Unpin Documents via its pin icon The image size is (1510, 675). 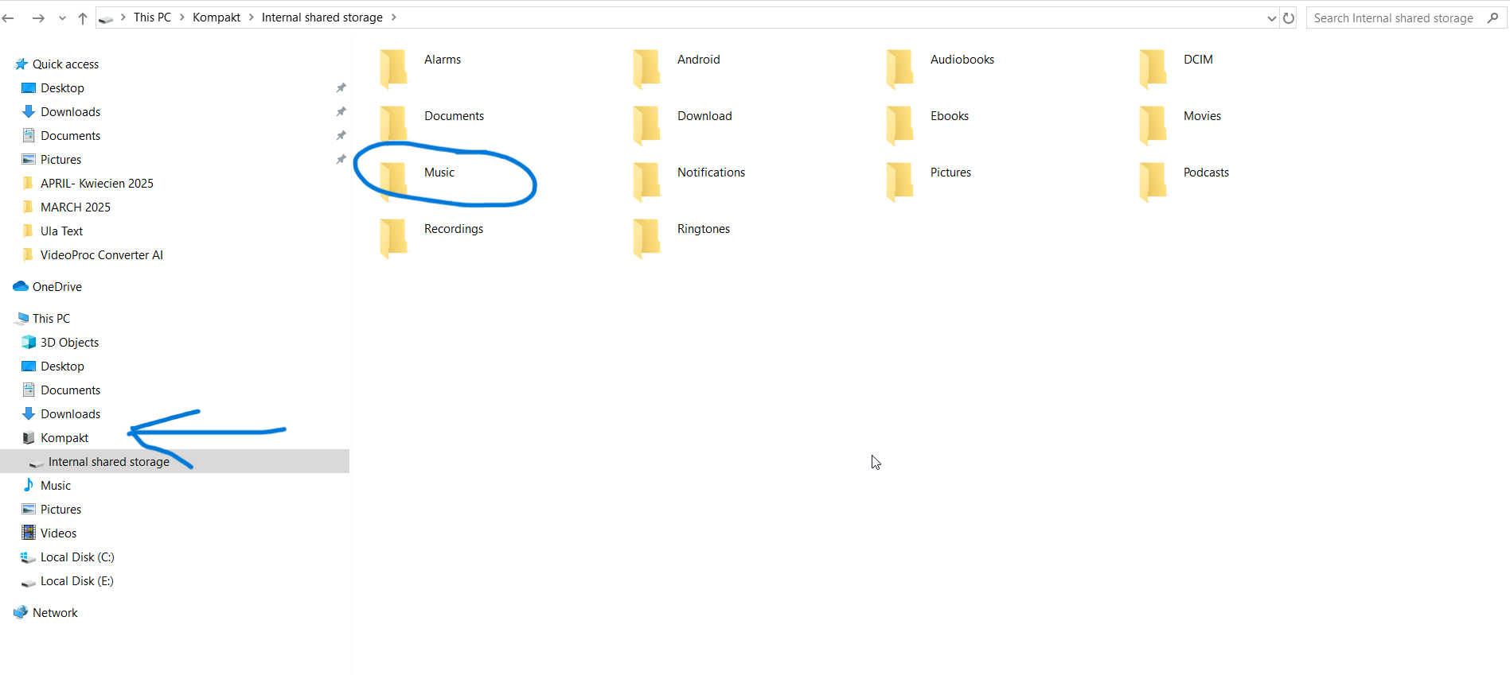(x=341, y=135)
